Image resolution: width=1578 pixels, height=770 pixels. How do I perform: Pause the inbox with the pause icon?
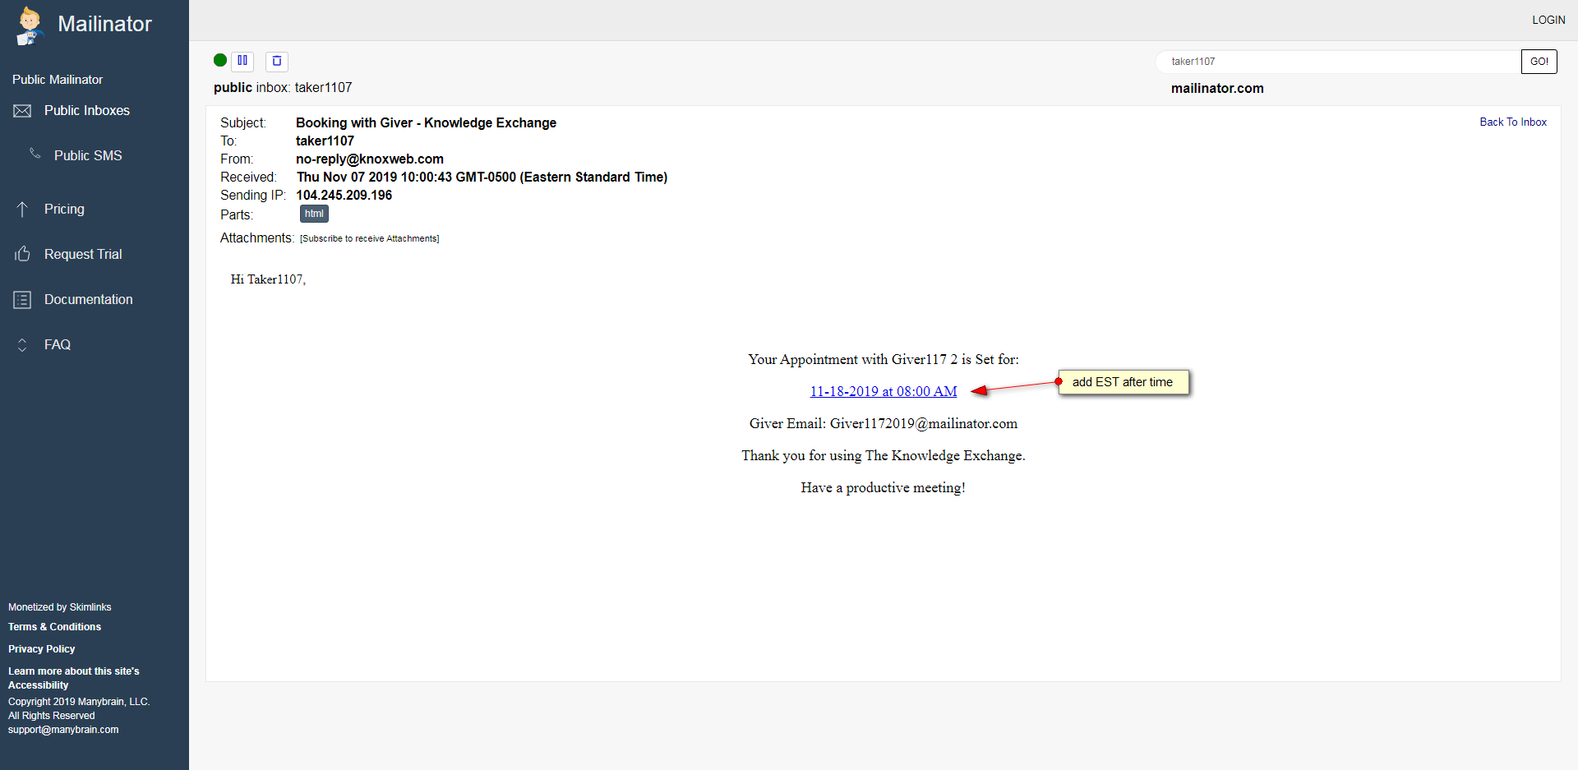point(242,61)
